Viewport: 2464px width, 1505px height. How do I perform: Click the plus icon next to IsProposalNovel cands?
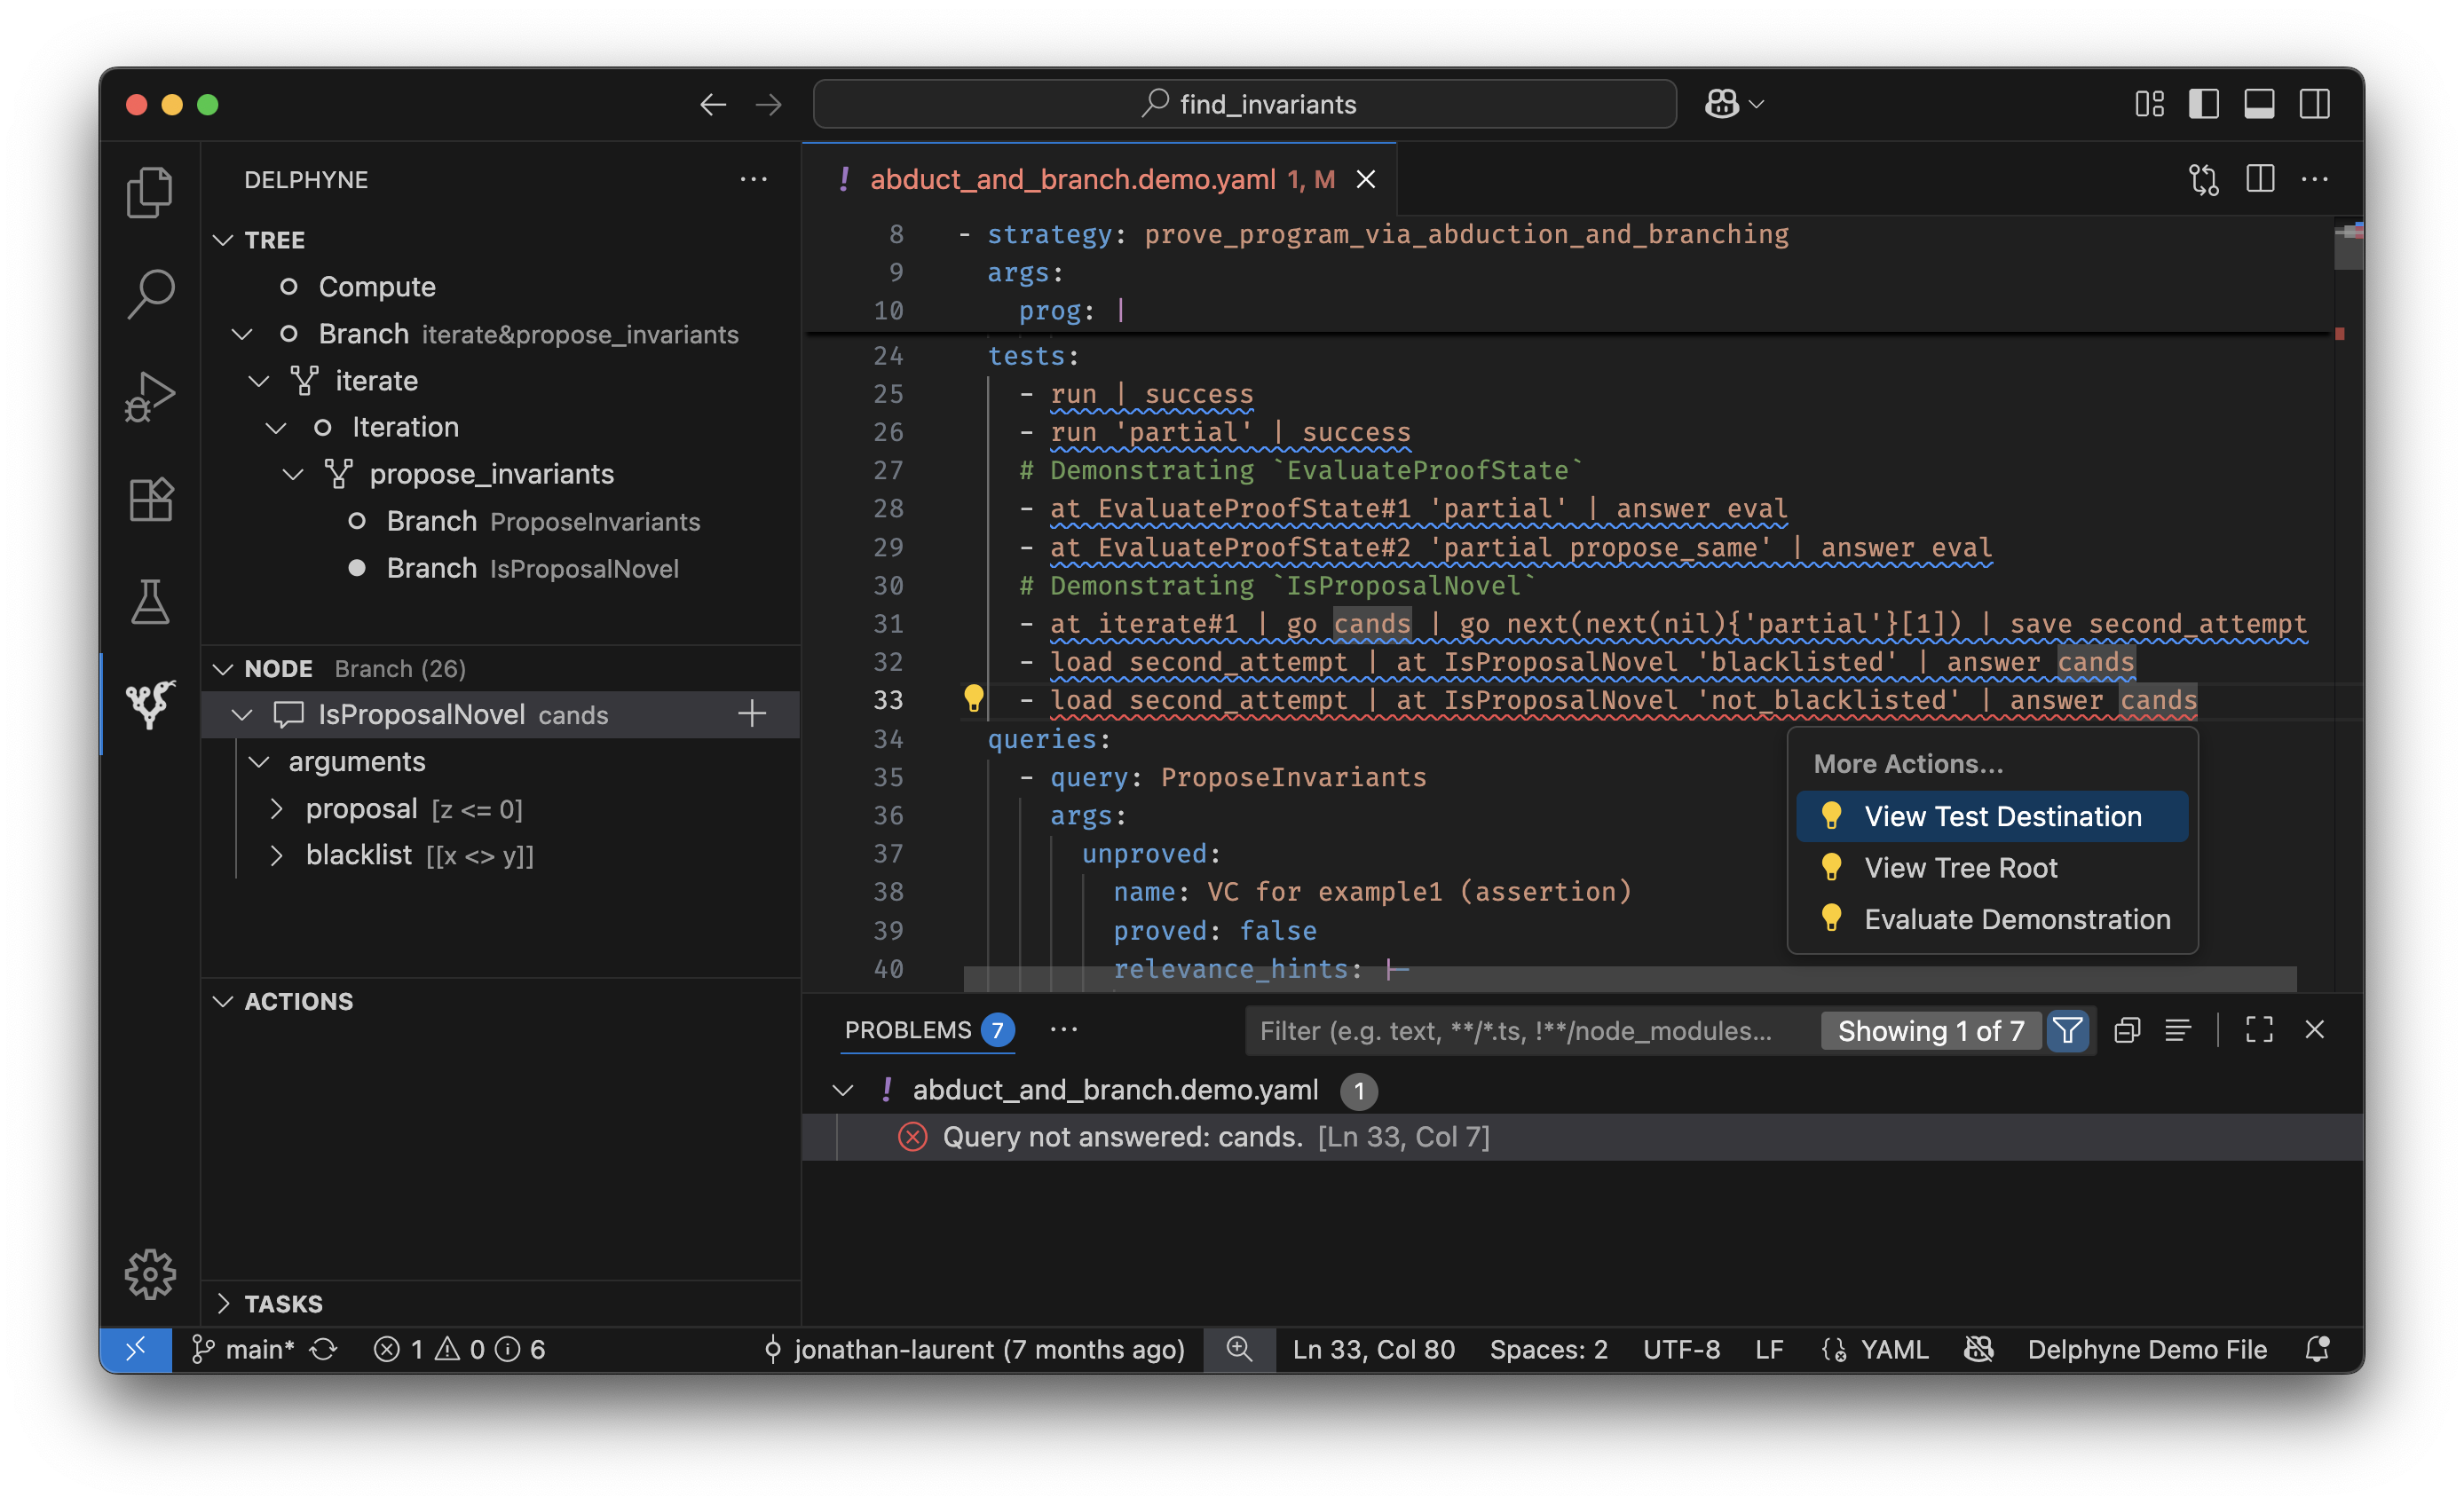pyautogui.click(x=751, y=714)
